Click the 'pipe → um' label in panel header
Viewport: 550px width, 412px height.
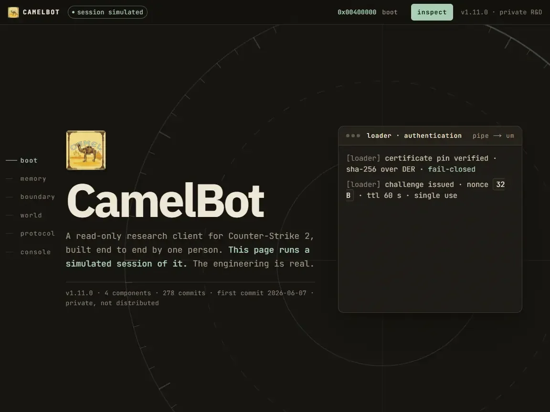(493, 135)
